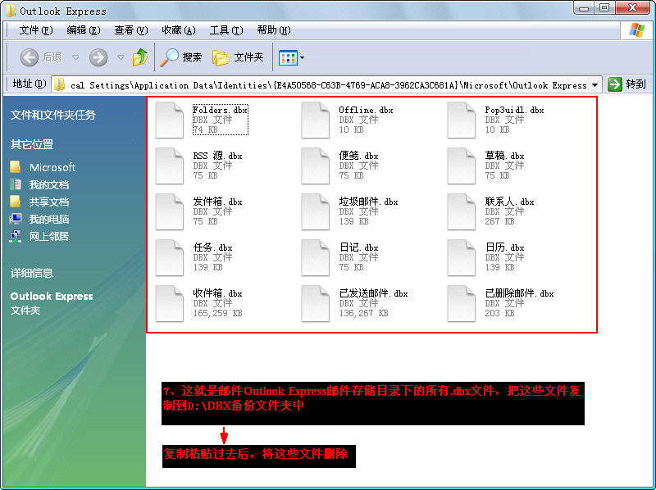Select the 任务.dbx file icon
This screenshot has height=490, width=656.
(x=170, y=258)
